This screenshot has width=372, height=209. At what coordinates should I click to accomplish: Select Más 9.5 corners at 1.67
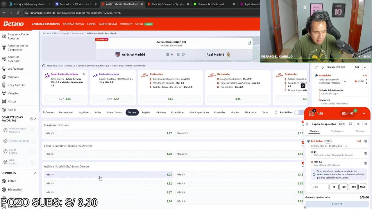coord(108,133)
